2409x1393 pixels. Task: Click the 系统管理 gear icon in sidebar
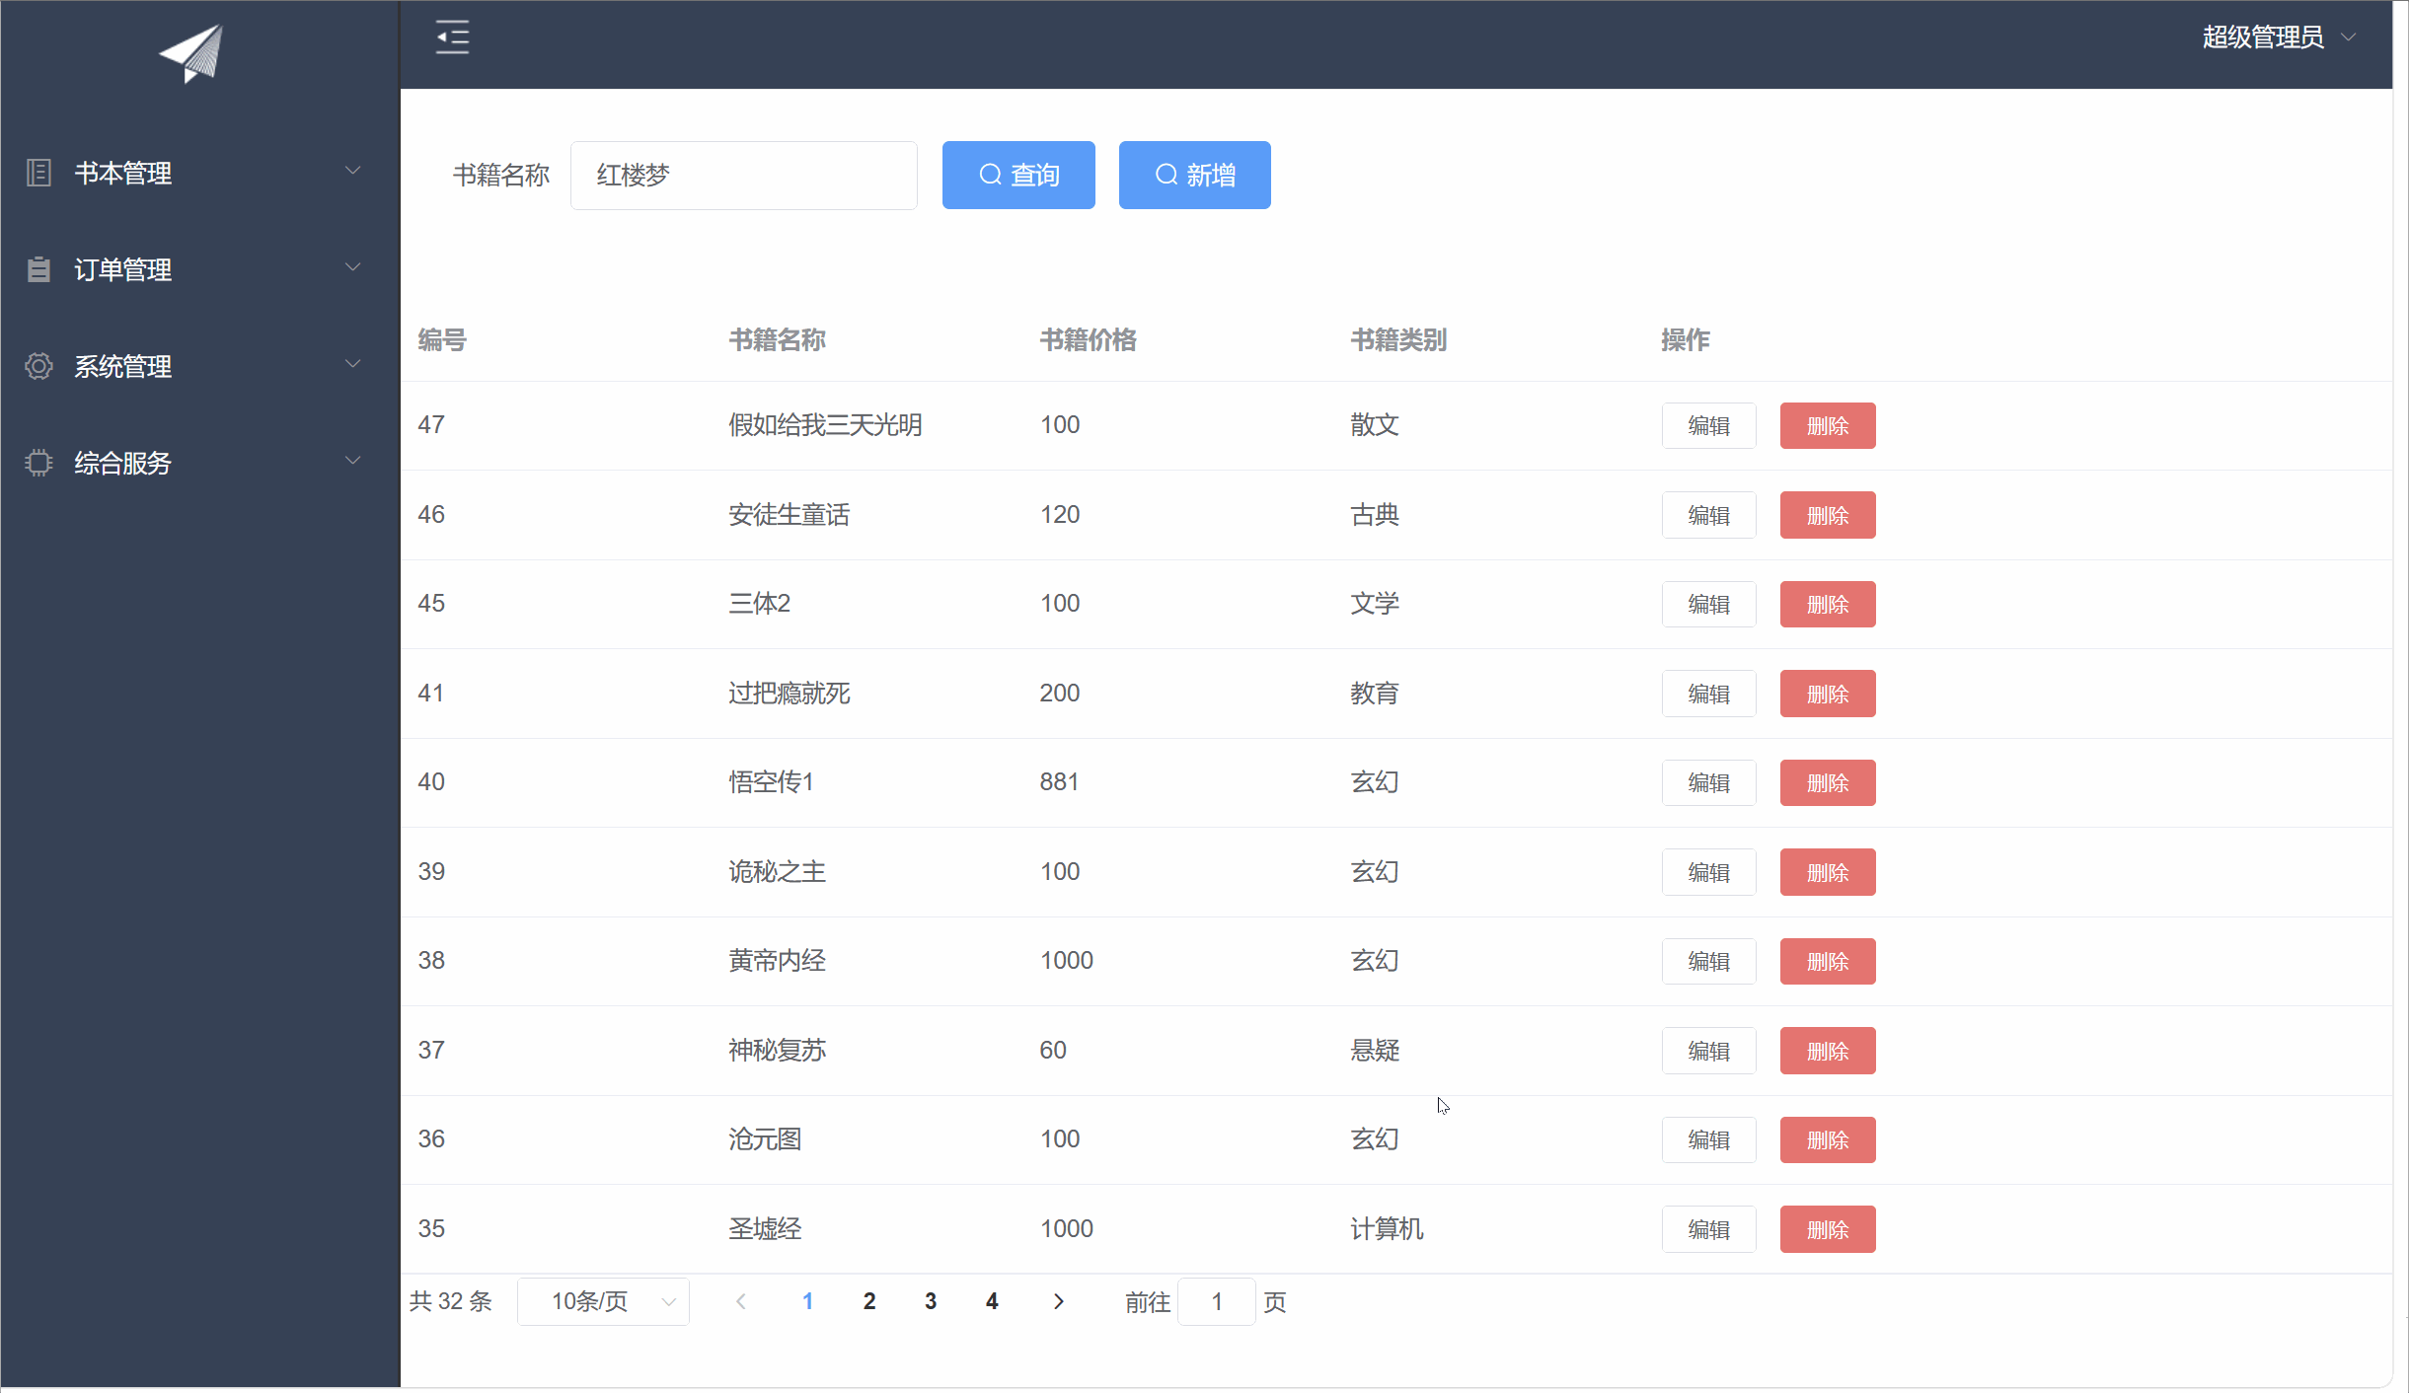coord(38,365)
